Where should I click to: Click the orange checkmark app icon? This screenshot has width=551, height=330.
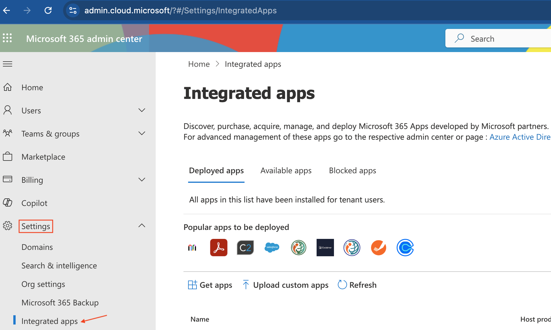379,248
